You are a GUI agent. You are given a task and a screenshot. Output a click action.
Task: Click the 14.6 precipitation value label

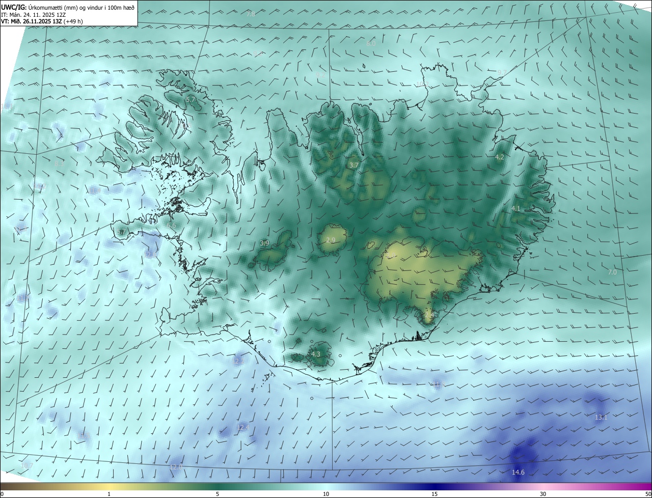(518, 473)
